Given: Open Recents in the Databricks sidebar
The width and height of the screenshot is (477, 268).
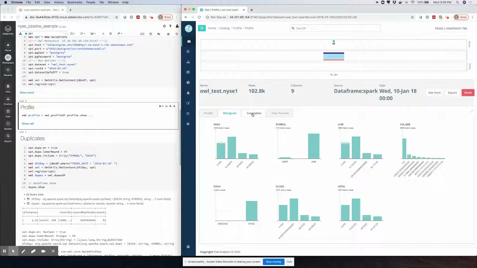Looking at the screenshot, I should tap(8, 72).
